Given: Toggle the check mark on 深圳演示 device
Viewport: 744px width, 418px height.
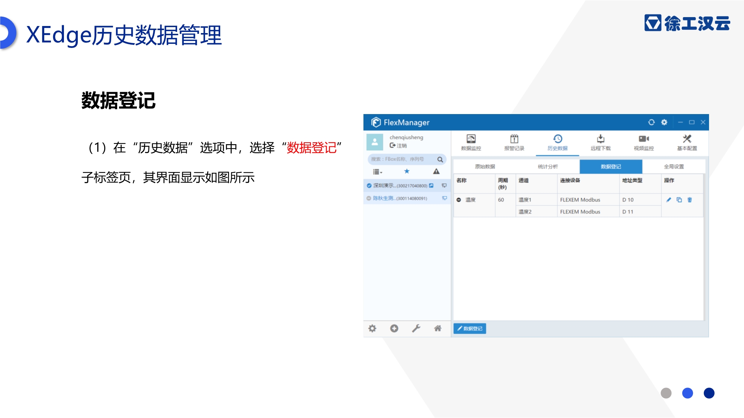Looking at the screenshot, I should pyautogui.click(x=369, y=185).
